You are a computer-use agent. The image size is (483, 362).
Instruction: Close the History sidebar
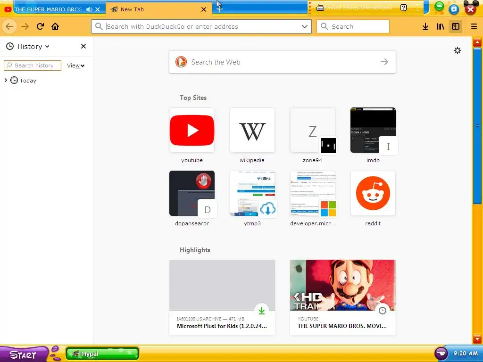[83, 46]
